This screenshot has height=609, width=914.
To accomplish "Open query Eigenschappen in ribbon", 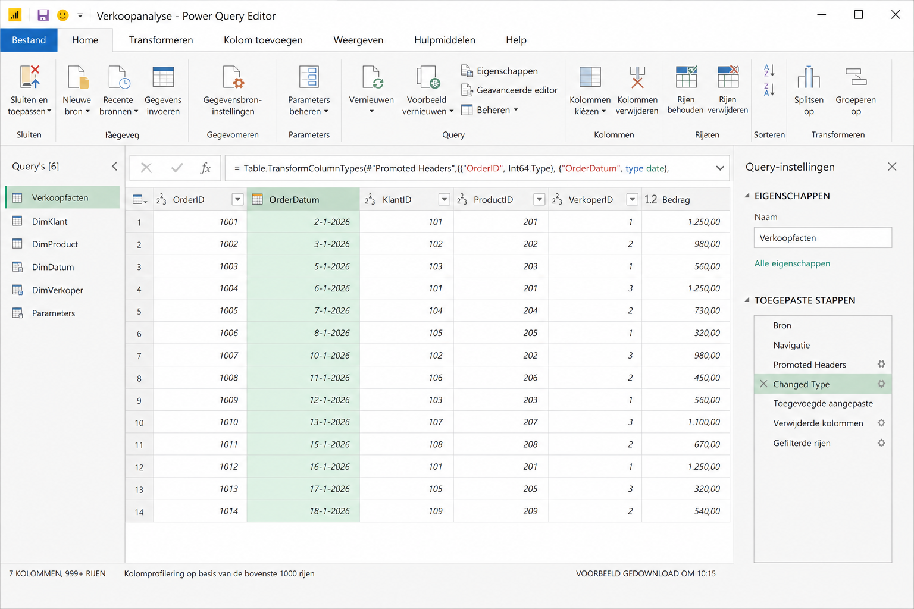I will point(500,71).
